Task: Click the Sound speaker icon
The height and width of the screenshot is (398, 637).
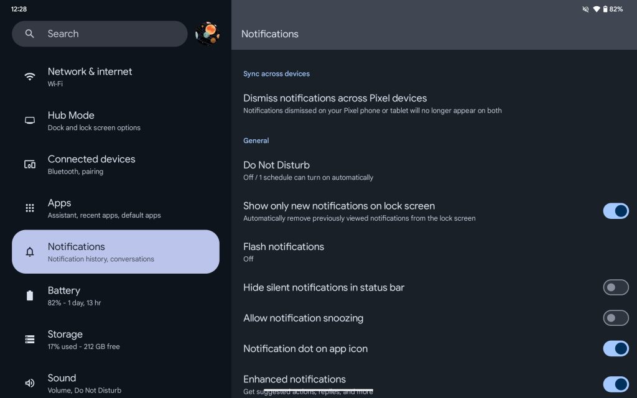Action: [x=29, y=383]
